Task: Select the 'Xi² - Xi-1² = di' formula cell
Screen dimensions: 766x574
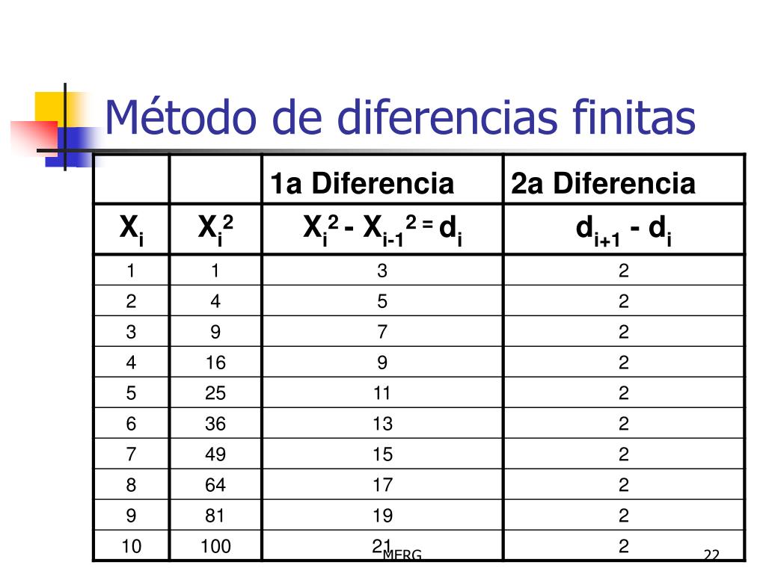Action: (x=382, y=229)
